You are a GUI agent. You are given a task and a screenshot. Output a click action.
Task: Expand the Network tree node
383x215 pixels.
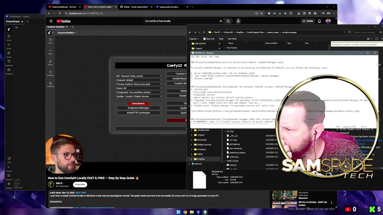[x=189, y=164]
